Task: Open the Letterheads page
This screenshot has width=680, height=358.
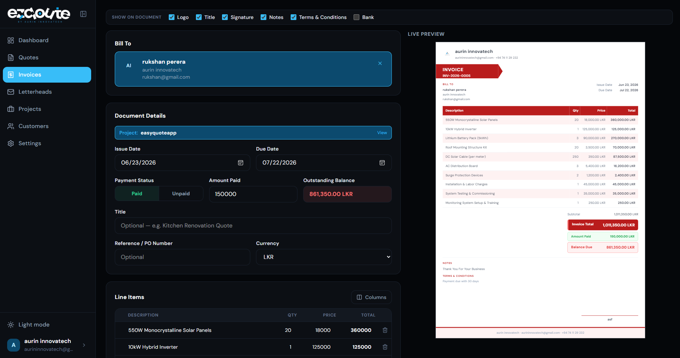Action: [47, 92]
